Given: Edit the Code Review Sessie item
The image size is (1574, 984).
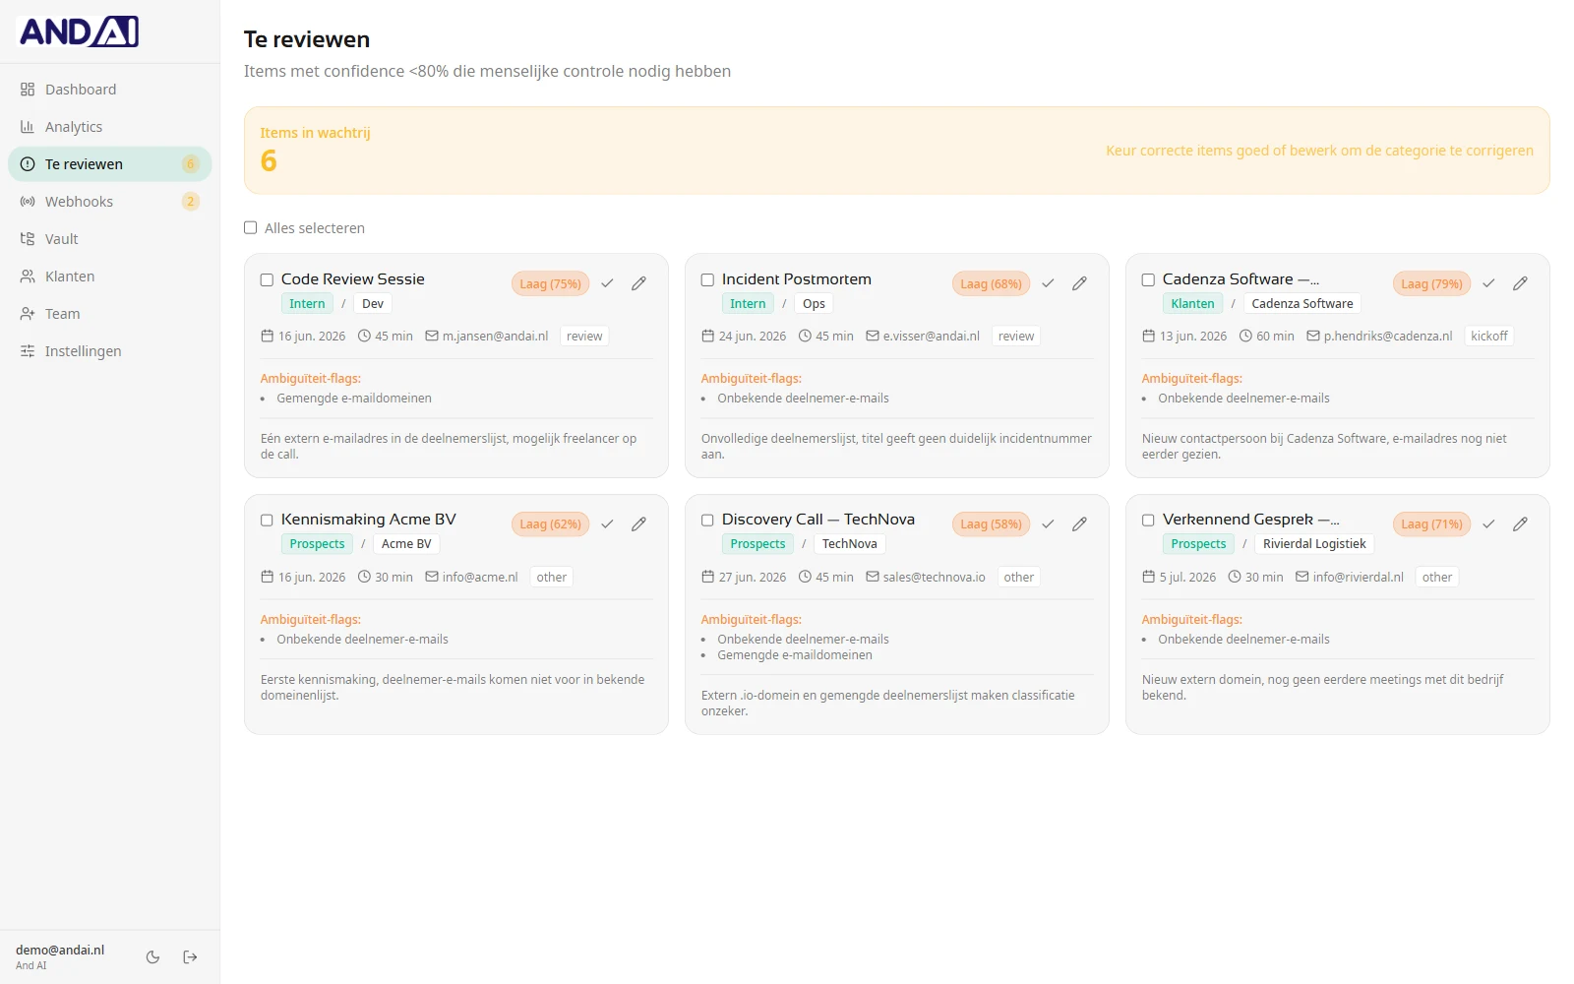Looking at the screenshot, I should coord(638,283).
